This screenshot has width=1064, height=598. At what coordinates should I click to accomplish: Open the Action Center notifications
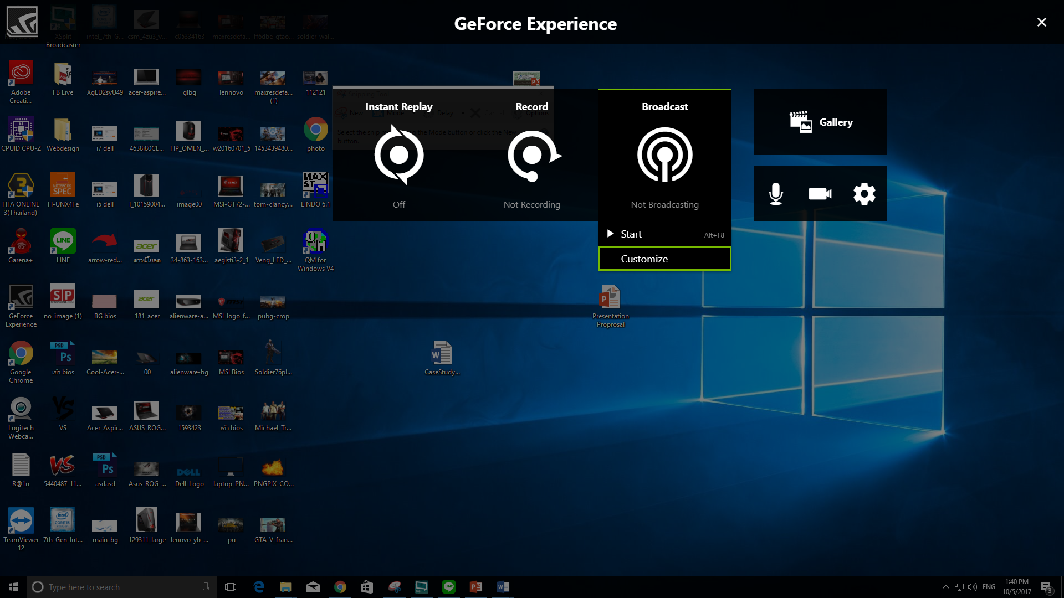coord(1047,587)
